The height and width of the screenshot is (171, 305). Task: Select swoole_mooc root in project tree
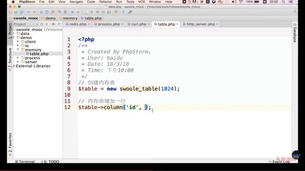click(x=29, y=29)
